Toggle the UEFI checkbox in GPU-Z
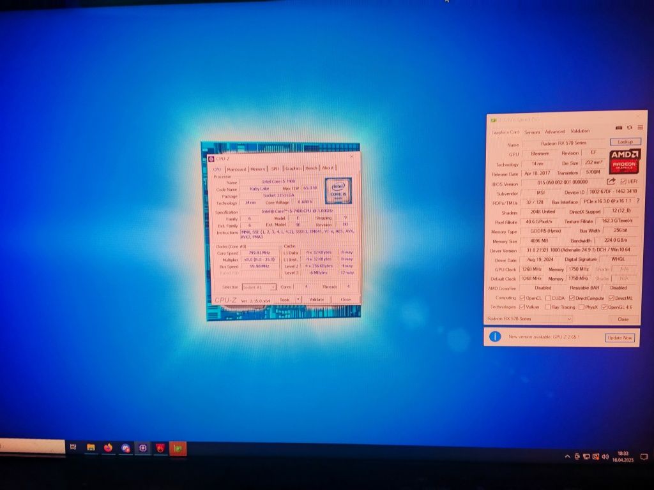654x490 pixels. [623, 181]
